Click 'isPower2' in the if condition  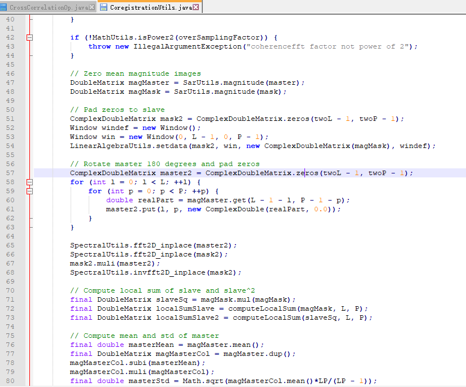156,37
